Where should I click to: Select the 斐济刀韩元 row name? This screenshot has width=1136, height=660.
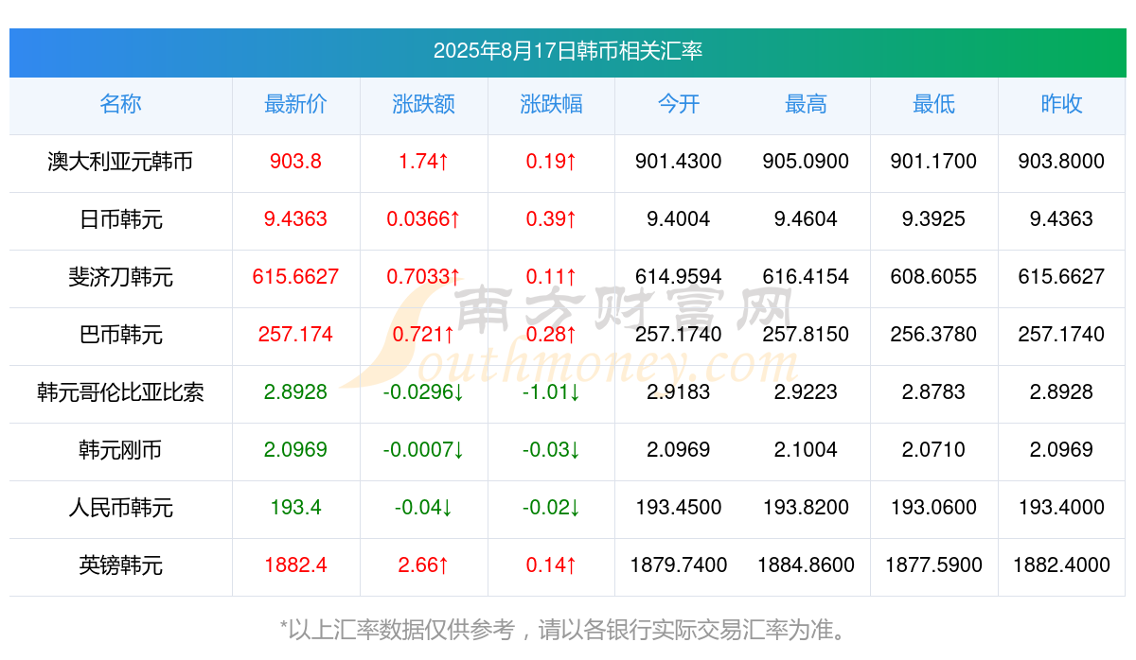click(120, 277)
